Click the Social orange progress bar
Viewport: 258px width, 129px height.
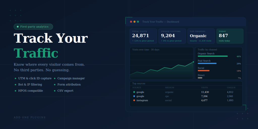click(x=204, y=71)
